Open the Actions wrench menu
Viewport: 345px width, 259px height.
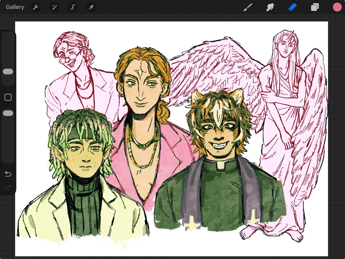(x=36, y=7)
